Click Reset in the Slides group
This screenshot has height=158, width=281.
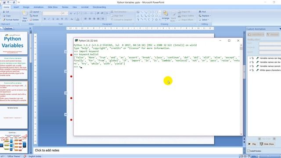34,16
